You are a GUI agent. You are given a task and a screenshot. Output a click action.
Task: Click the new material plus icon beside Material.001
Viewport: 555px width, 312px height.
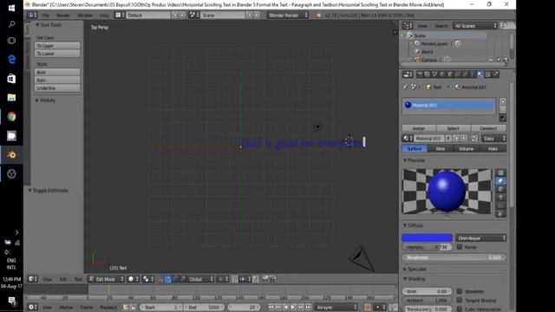coord(456,139)
